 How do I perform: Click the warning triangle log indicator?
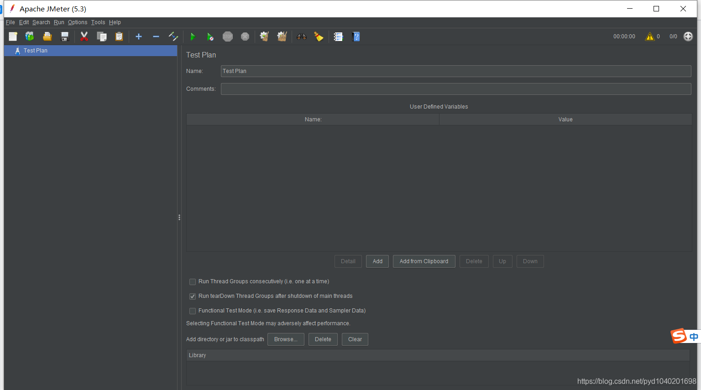649,36
